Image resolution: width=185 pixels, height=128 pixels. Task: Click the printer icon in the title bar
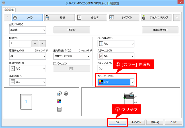click(x=3, y=3)
